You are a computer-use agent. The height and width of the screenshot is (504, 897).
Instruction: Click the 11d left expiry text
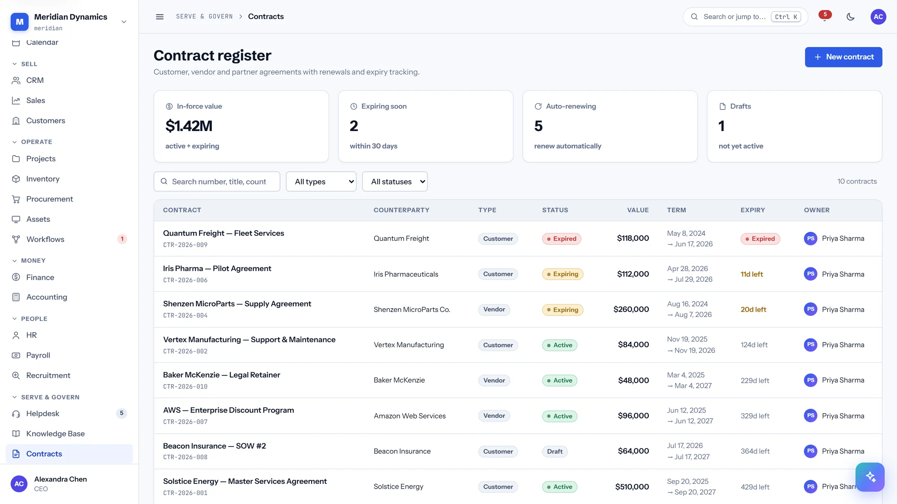point(752,274)
